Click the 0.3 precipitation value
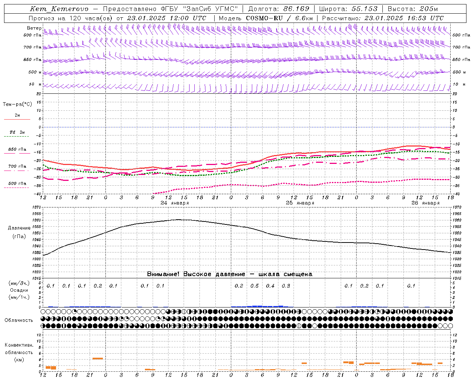 [286, 286]
